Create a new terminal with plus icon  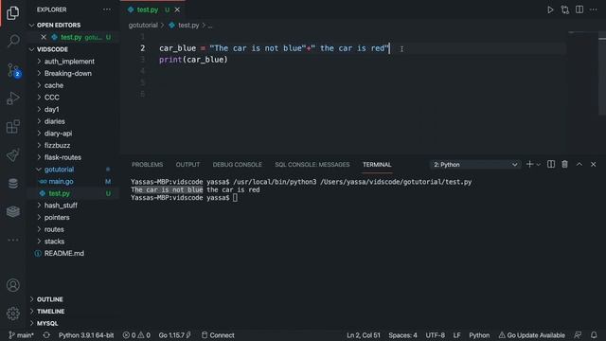tap(529, 164)
